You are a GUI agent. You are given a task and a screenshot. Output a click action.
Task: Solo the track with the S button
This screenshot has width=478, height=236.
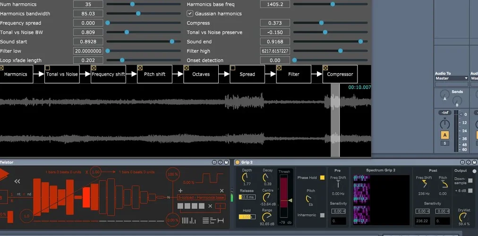coord(444,143)
